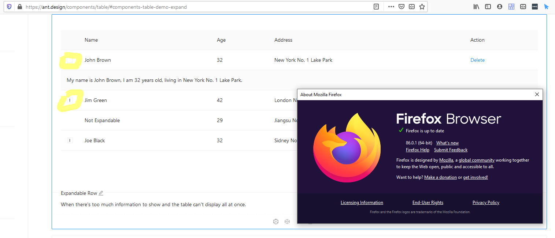Click the Submit Feedback link

point(451,150)
